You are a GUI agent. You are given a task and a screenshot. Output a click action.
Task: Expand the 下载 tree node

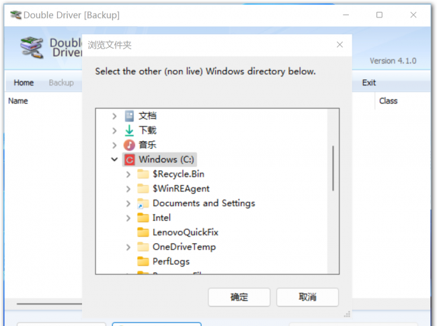point(114,131)
